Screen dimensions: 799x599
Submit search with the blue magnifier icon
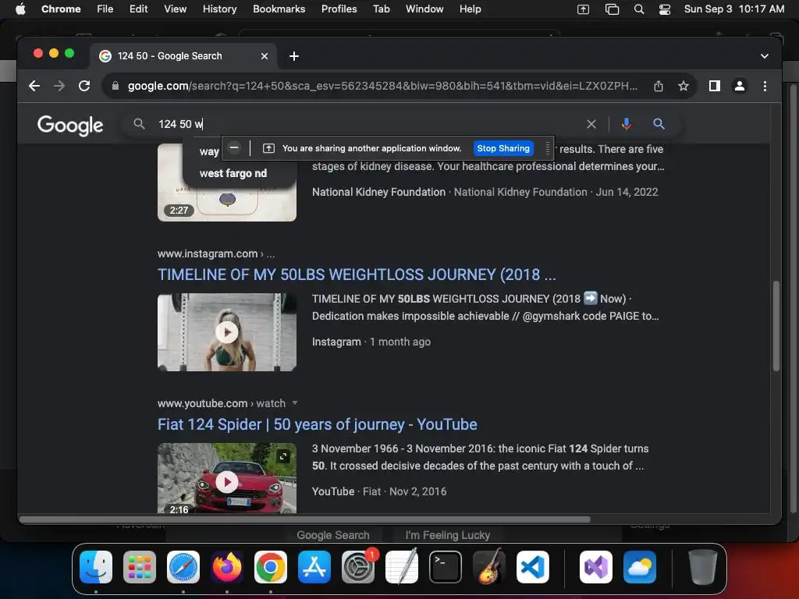[659, 124]
